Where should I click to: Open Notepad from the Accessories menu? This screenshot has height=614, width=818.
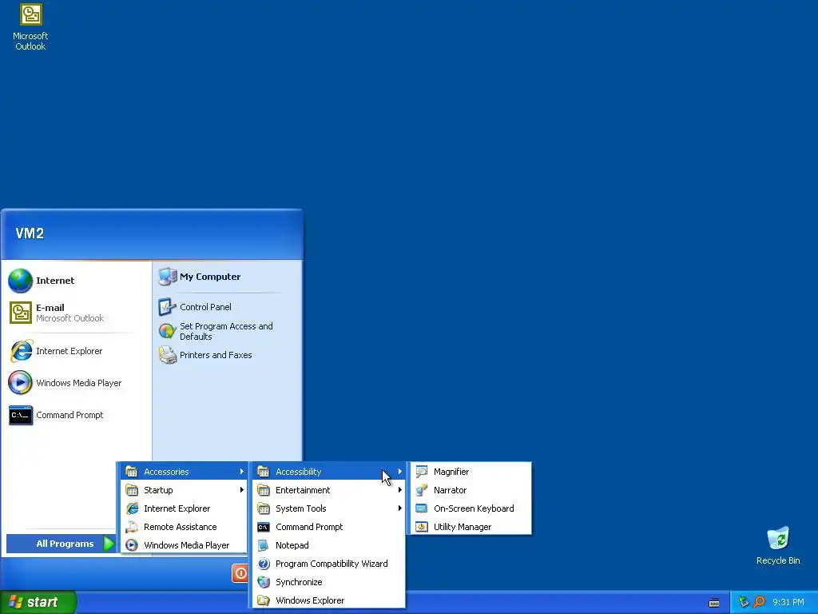329,545
